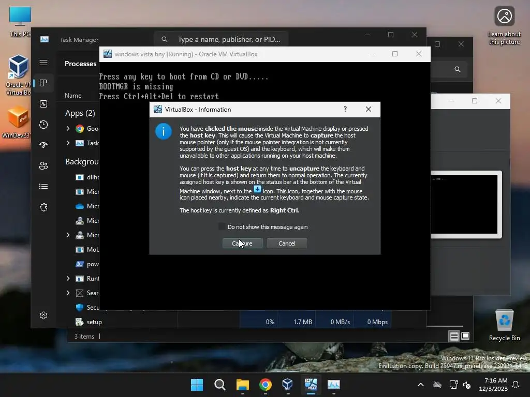This screenshot has width=530, height=397.
Task: Click setup row 1.7 MB memory cell
Action: (298, 322)
